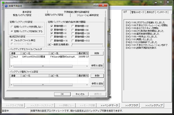Click >>ベンチマーク button in main window
Image resolution: width=174 pixels, height=115 pixels.
tap(108, 105)
